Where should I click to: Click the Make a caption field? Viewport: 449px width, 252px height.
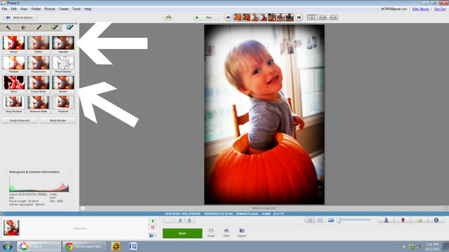point(264,209)
